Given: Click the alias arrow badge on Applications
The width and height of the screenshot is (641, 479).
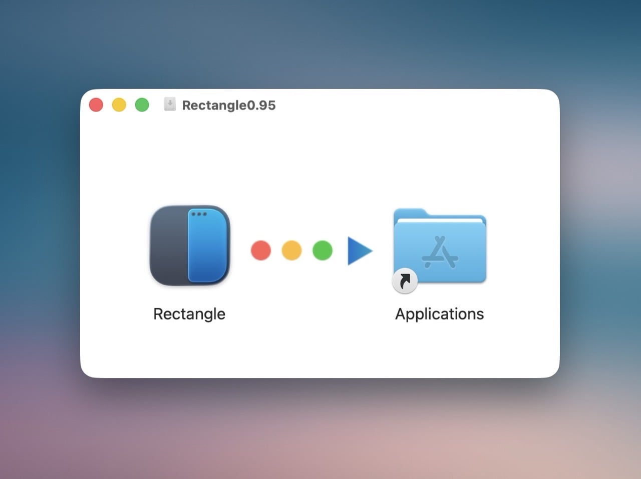Looking at the screenshot, I should (405, 281).
